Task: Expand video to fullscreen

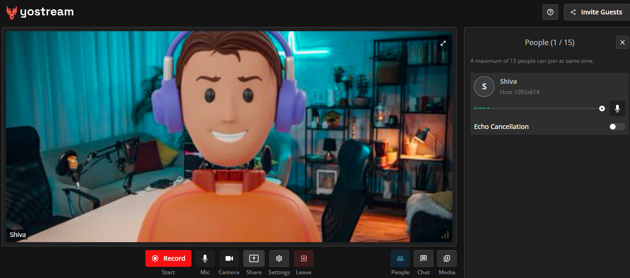Action: (x=443, y=43)
